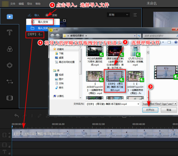Click the second video track icon
178x156 pixels.
pyautogui.click(x=4, y=145)
